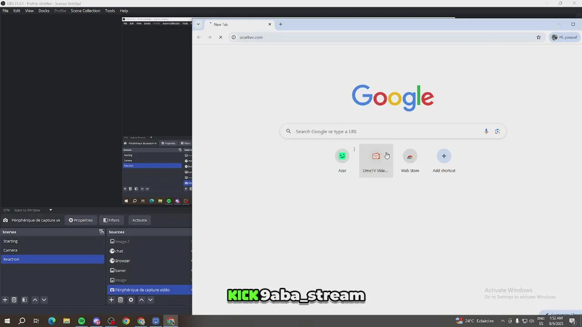Open the Web Store shortcut
The width and height of the screenshot is (582, 327).
[410, 161]
